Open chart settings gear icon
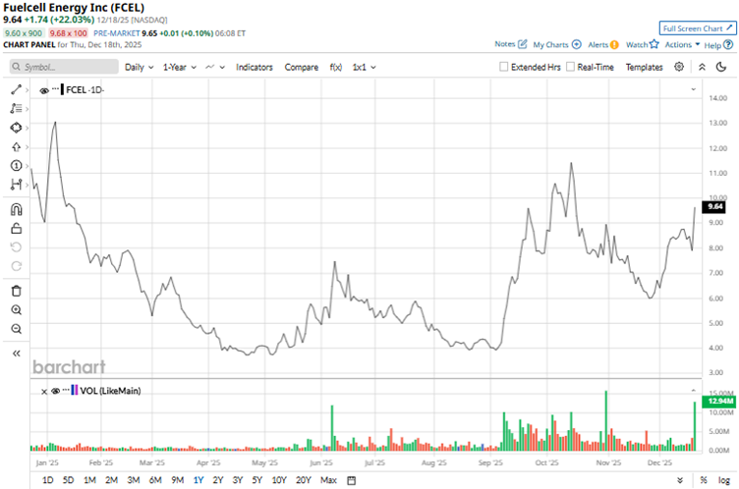739x489 pixels. coord(679,67)
